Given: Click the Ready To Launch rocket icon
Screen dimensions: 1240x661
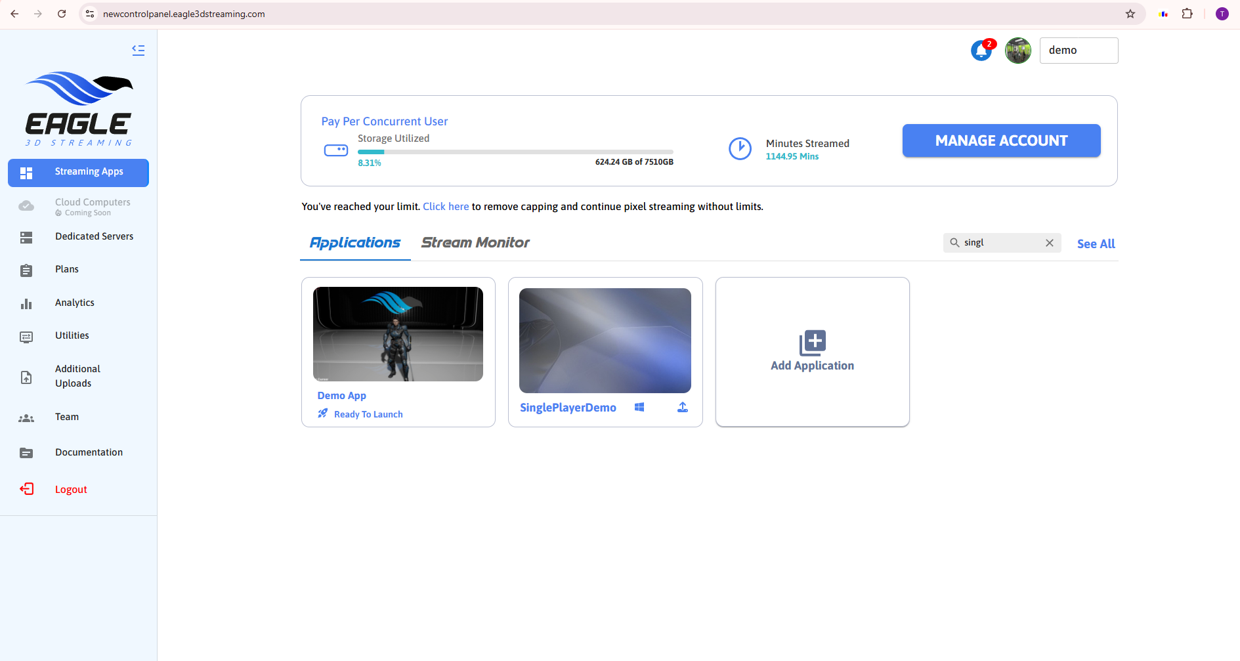Looking at the screenshot, I should coord(323,414).
